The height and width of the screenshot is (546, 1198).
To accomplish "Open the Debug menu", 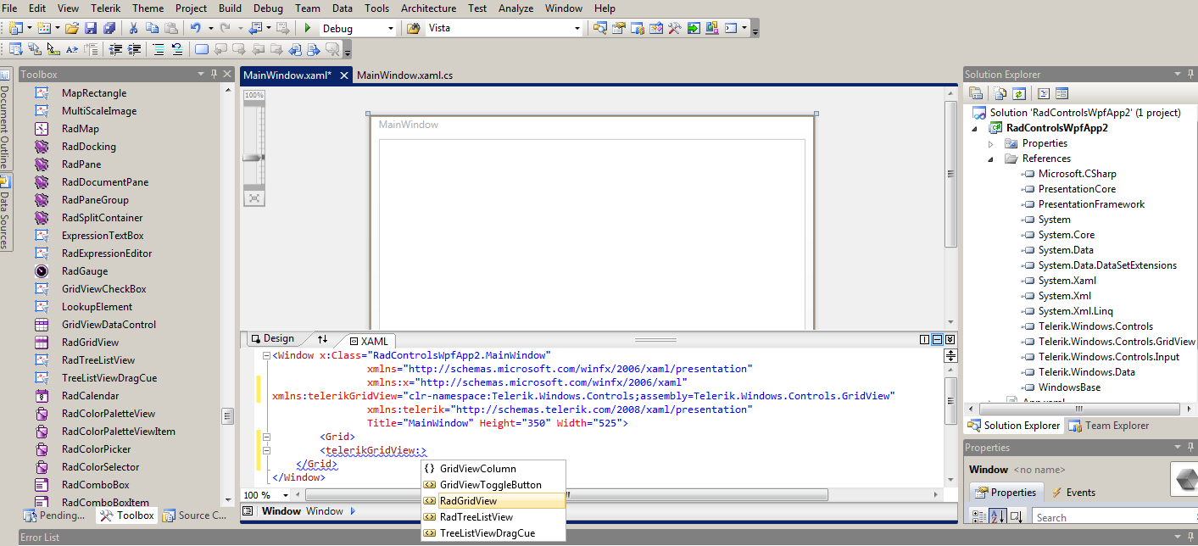I will [268, 8].
